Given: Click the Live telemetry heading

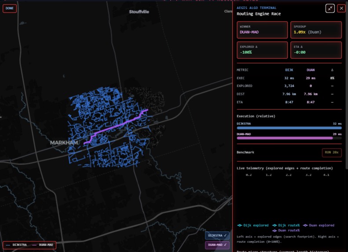Looking at the screenshot, I should 285,168.
